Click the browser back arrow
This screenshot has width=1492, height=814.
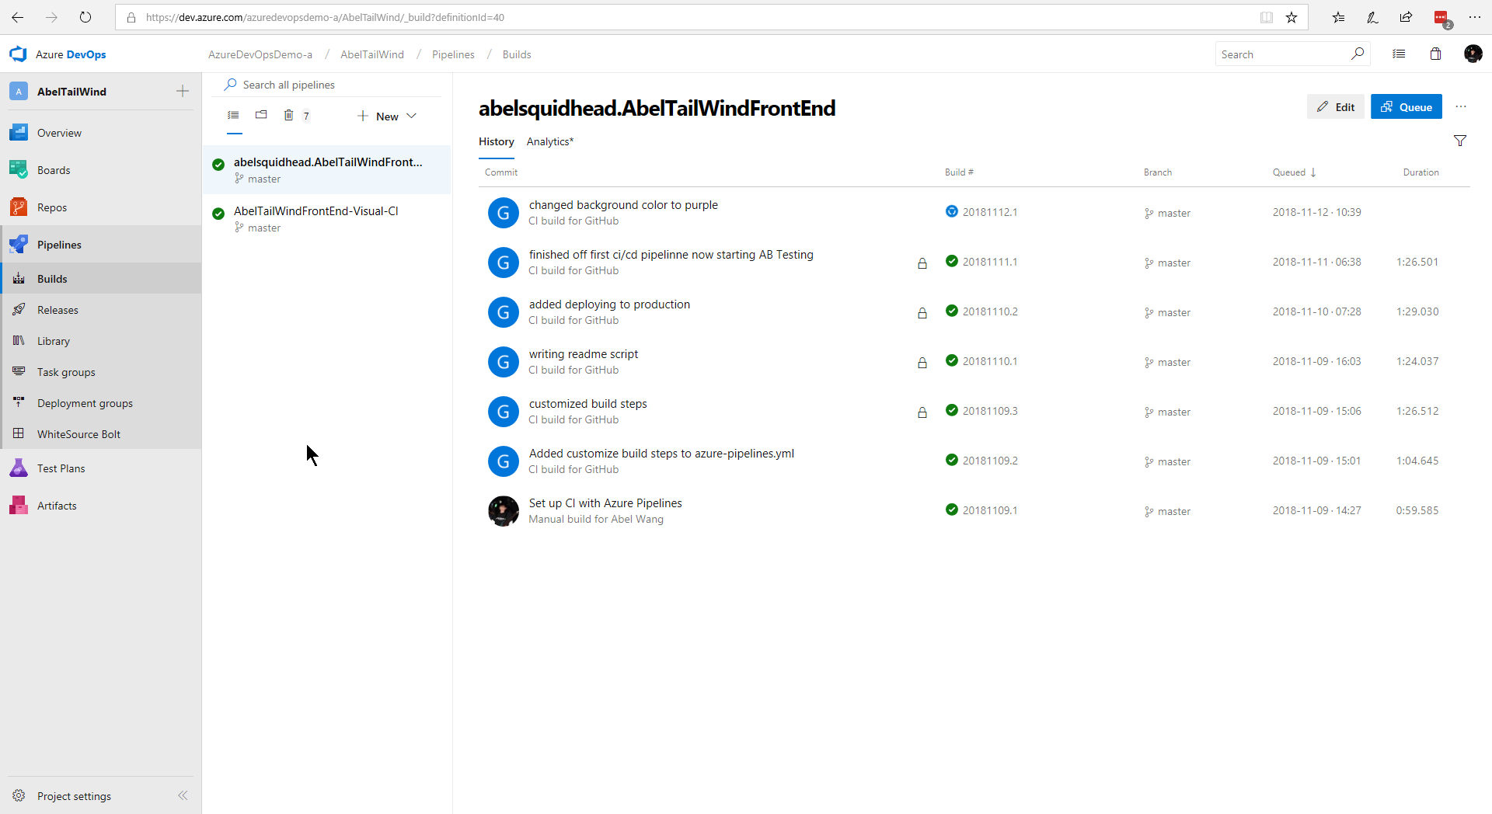pyautogui.click(x=18, y=17)
